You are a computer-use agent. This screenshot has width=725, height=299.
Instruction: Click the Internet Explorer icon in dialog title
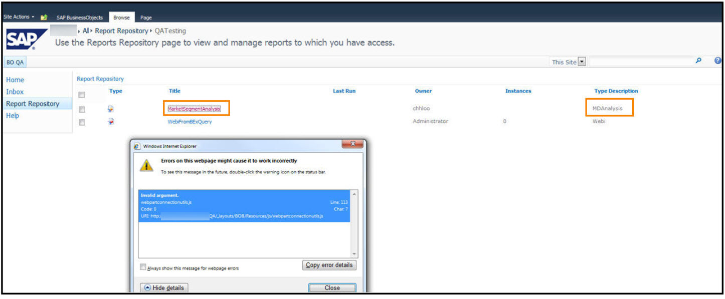point(137,146)
